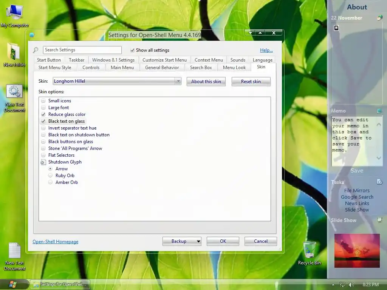
Task: Click the Reset skin button
Action: click(x=251, y=82)
